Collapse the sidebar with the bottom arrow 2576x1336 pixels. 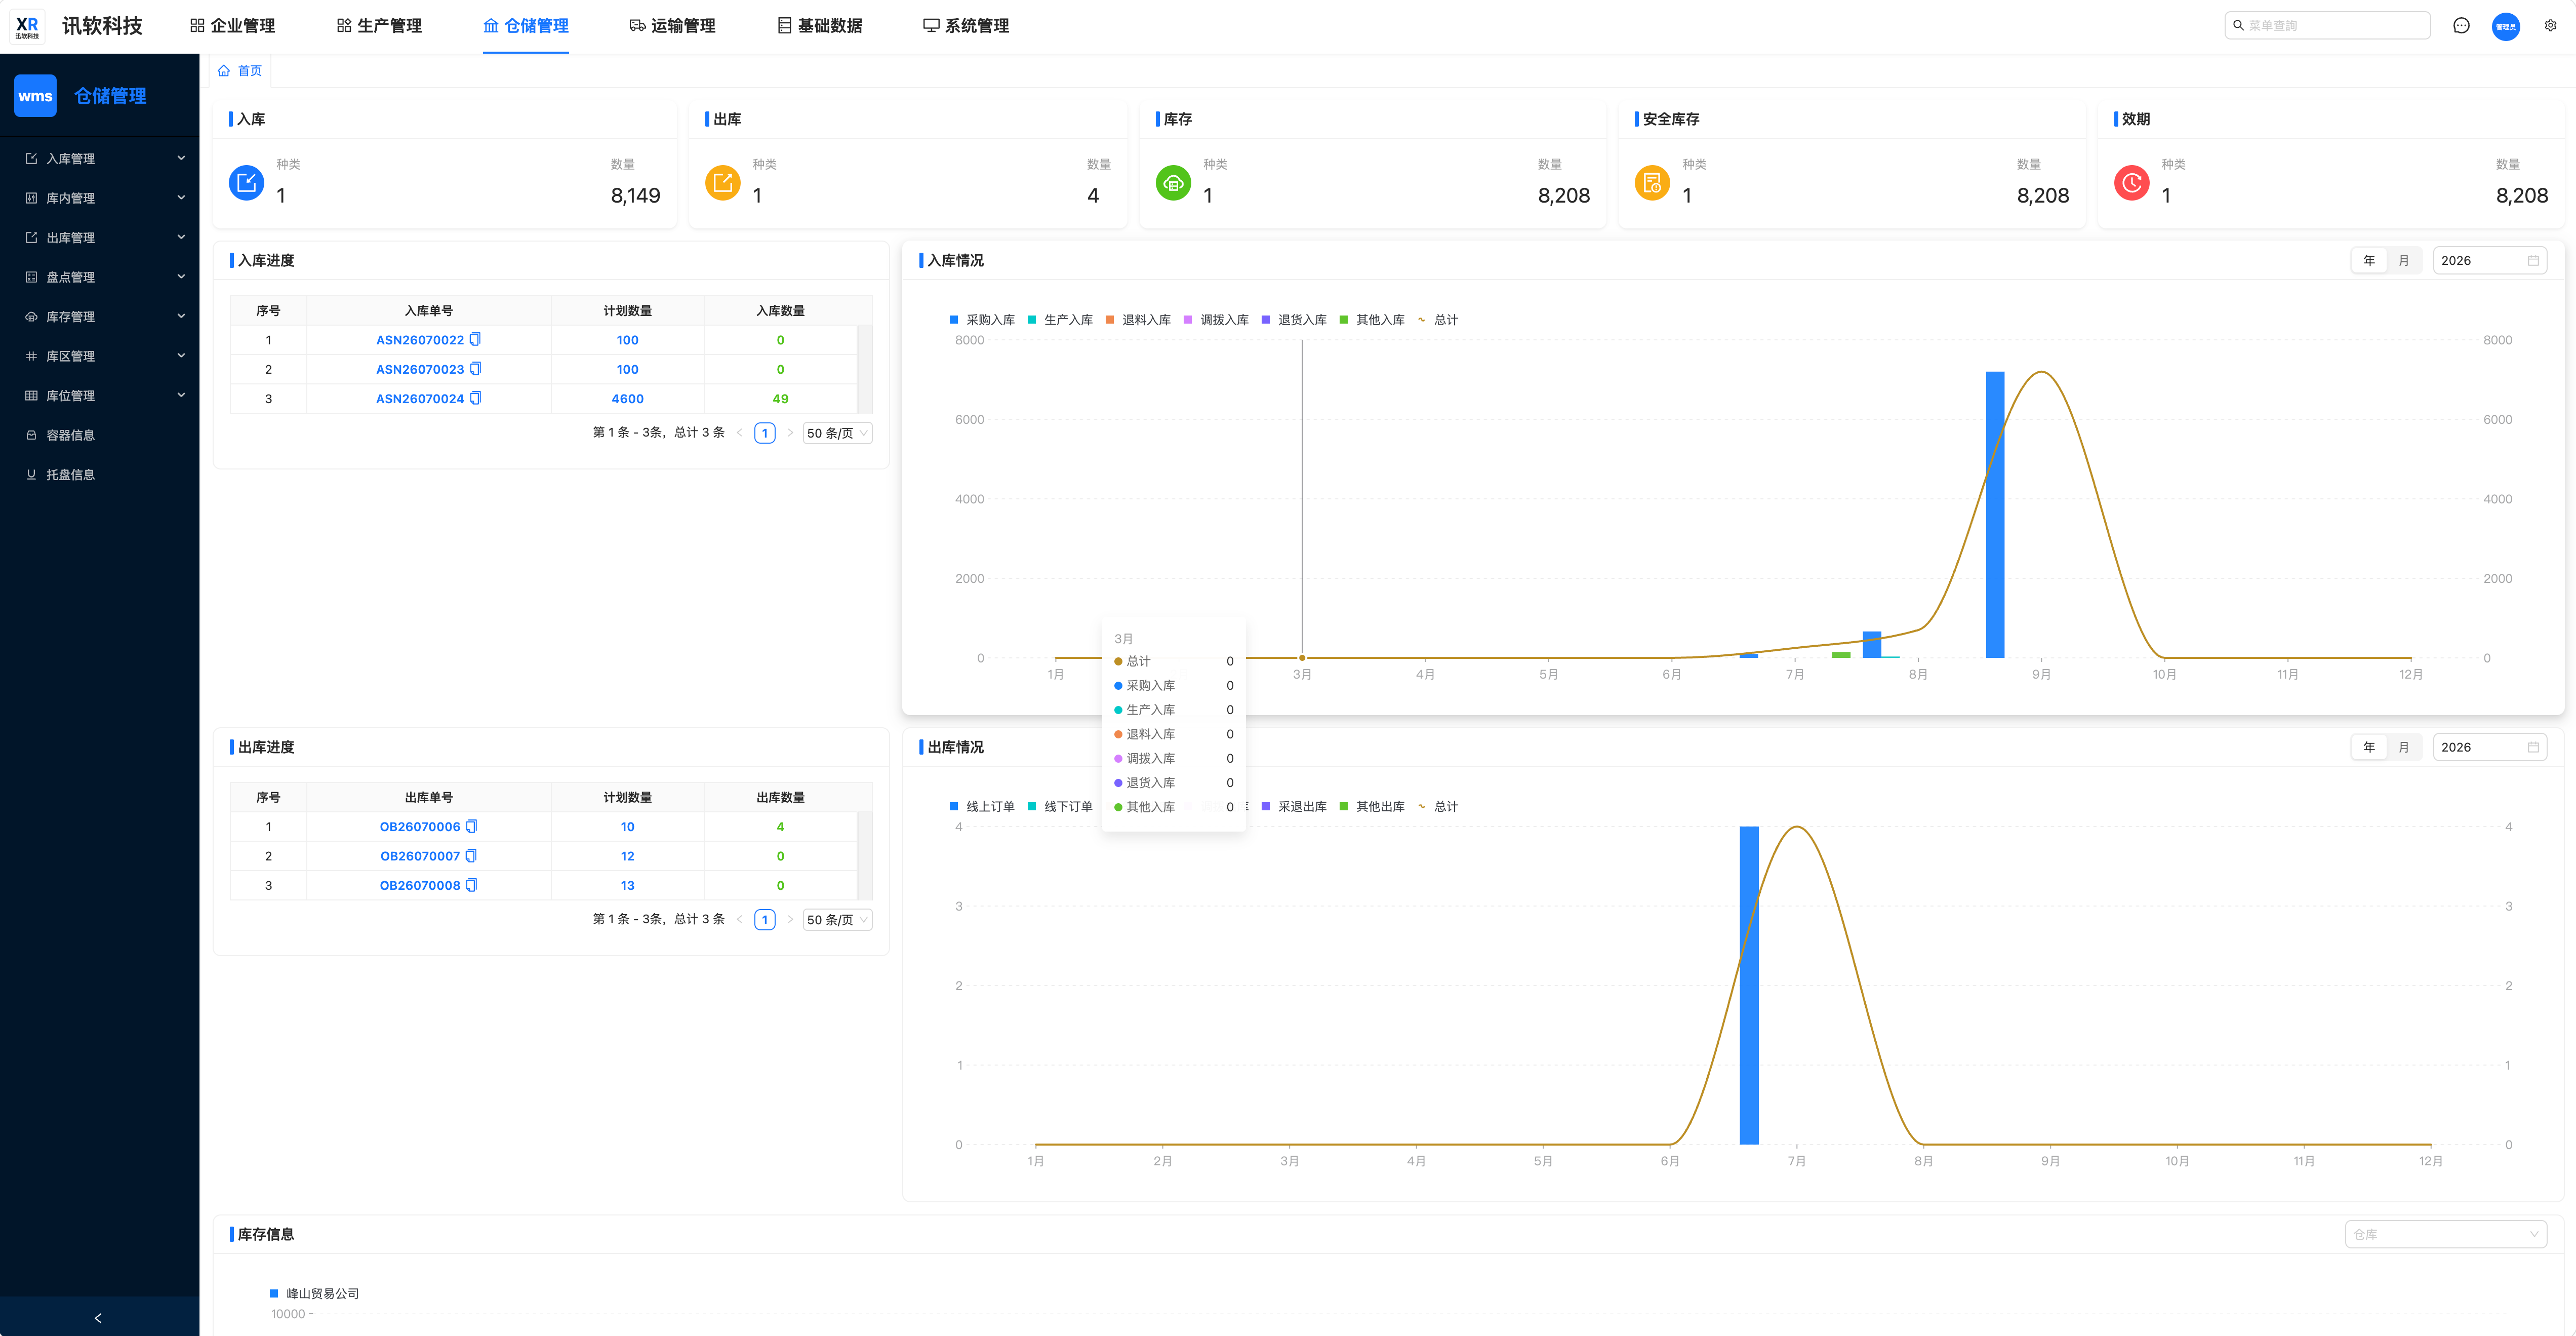click(x=98, y=1318)
